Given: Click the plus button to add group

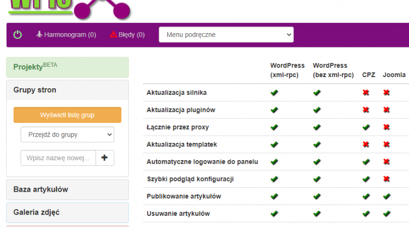Looking at the screenshot, I should [105, 158].
